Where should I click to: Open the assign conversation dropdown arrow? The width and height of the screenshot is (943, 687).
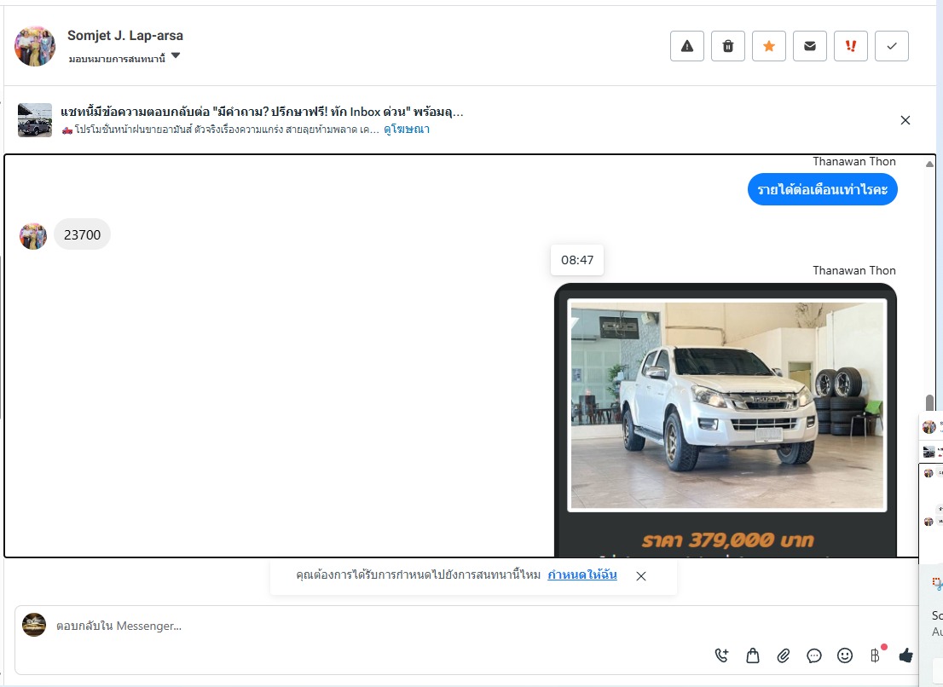176,56
